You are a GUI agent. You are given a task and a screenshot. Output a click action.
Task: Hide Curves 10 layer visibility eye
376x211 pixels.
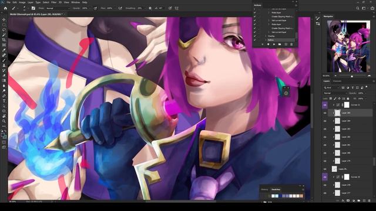point(325,177)
